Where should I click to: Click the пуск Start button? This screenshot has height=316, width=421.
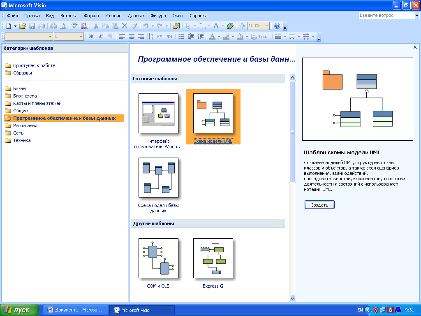point(19,310)
